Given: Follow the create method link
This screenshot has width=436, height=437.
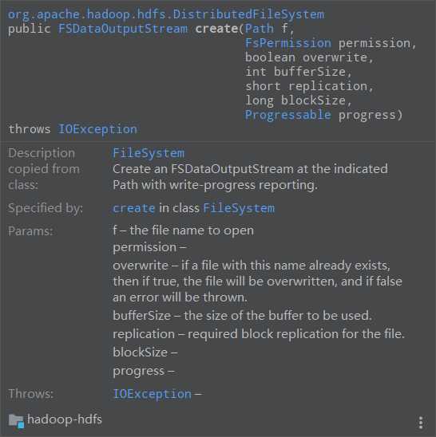Looking at the screenshot, I should coord(133,208).
